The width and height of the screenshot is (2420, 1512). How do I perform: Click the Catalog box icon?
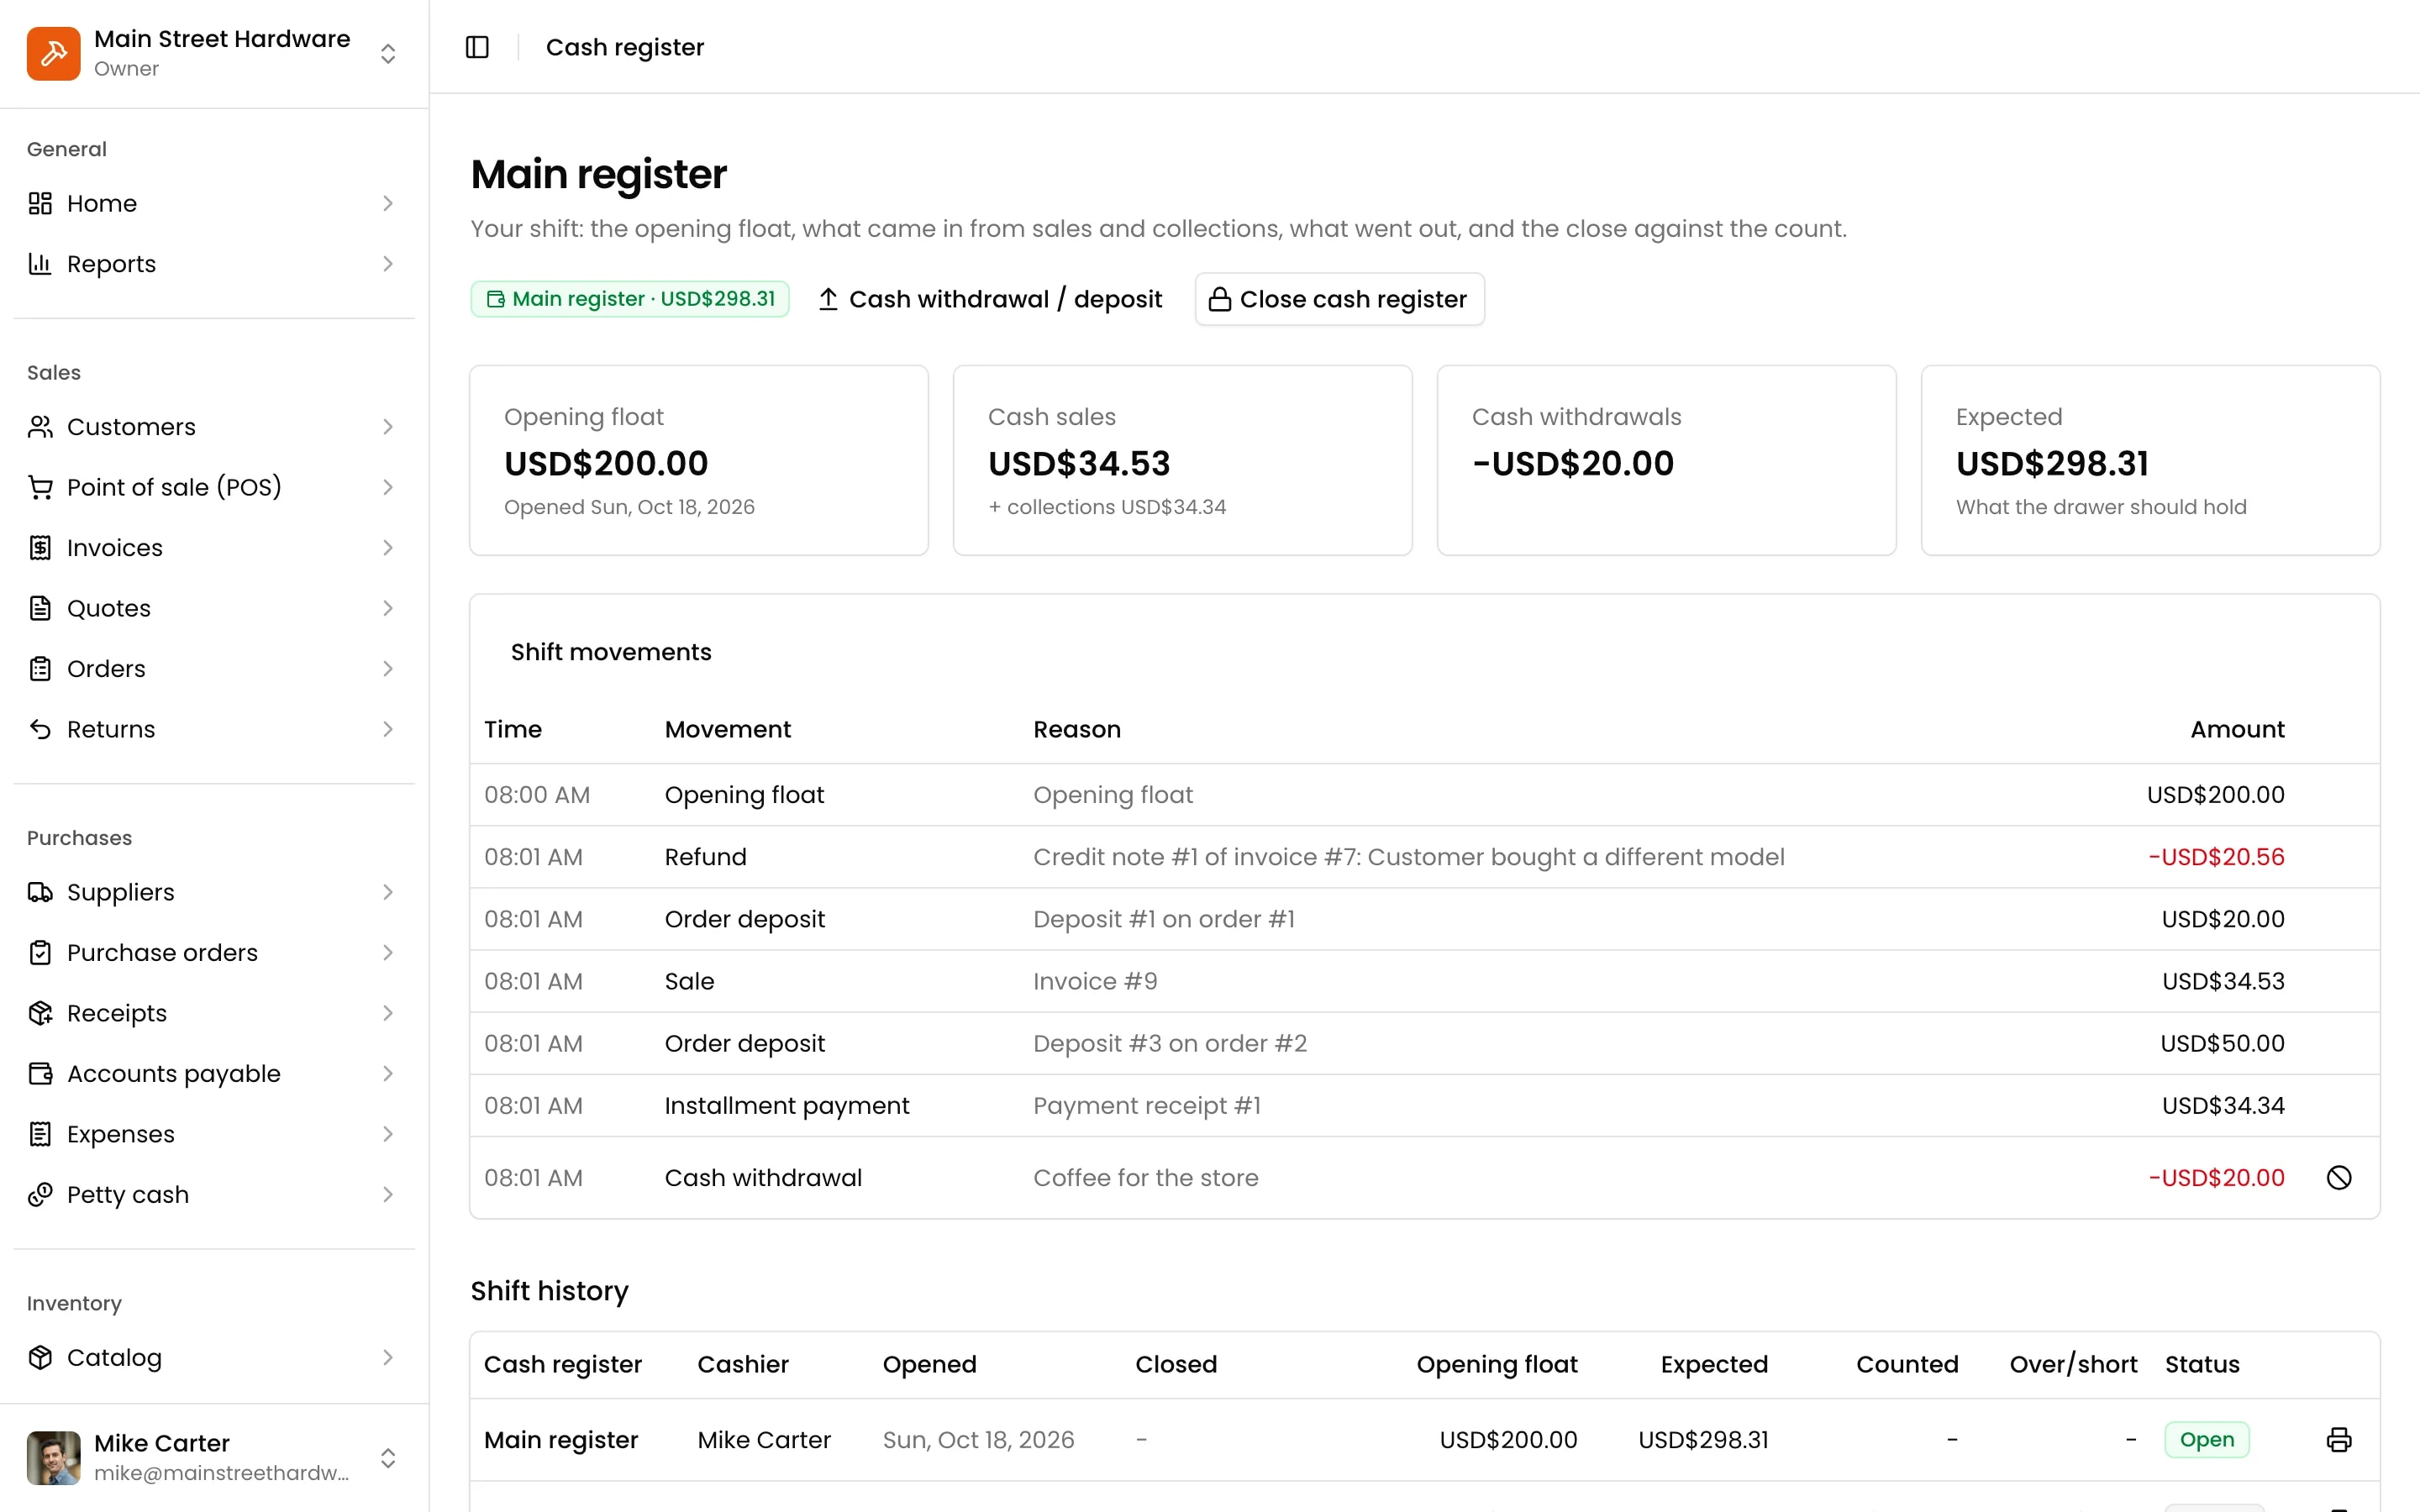40,1357
